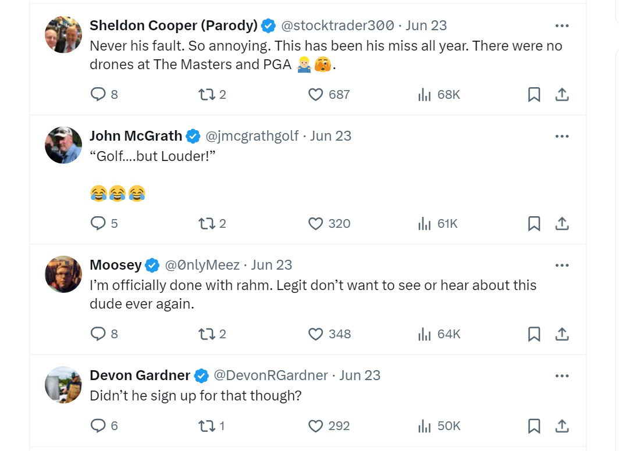The height and width of the screenshot is (451, 619).
Task: Expand more options on Devon Gardner's tweet
Action: click(x=561, y=375)
